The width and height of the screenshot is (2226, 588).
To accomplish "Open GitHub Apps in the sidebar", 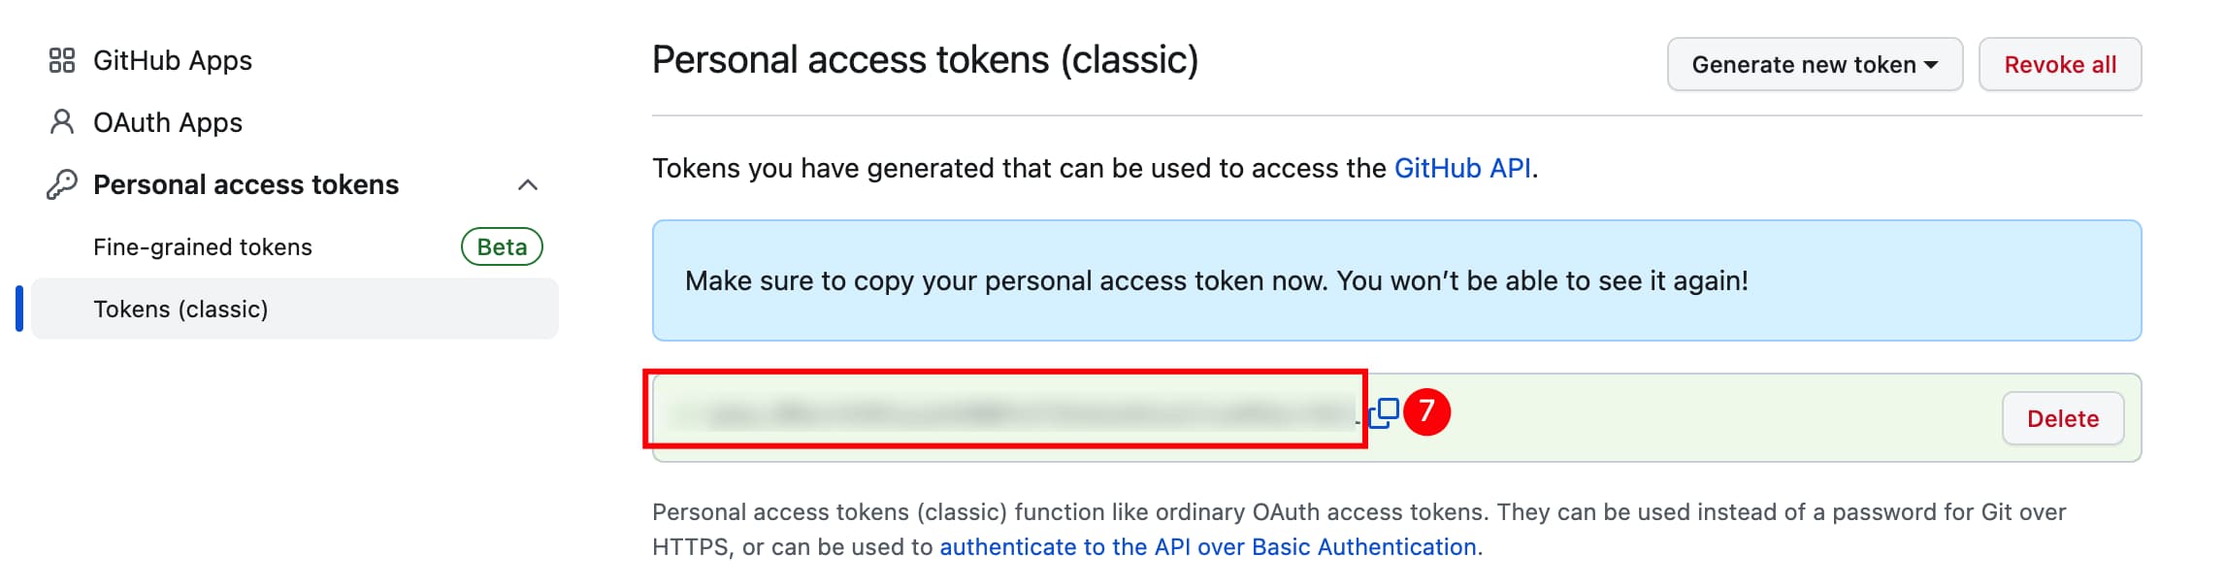I will (173, 61).
